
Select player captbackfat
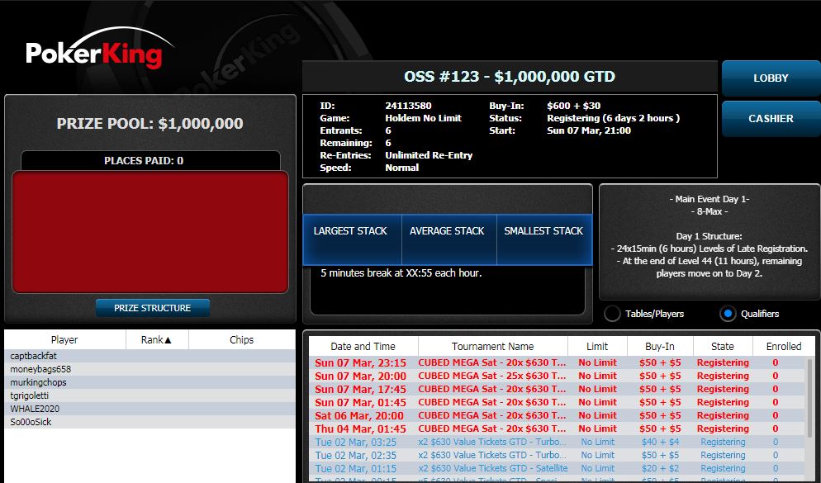click(149, 356)
